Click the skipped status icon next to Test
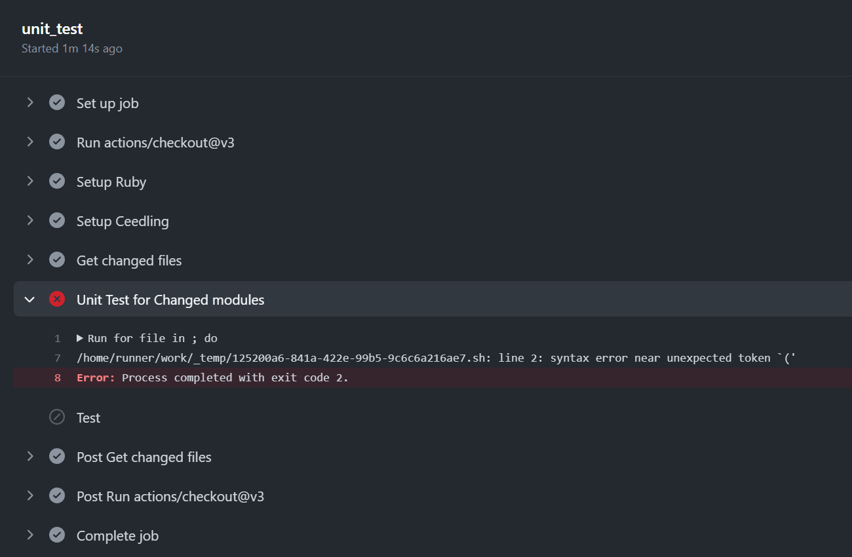This screenshot has height=557, width=852. (57, 417)
